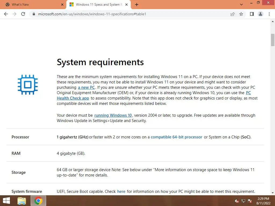Click the System requirements heading

(100, 62)
